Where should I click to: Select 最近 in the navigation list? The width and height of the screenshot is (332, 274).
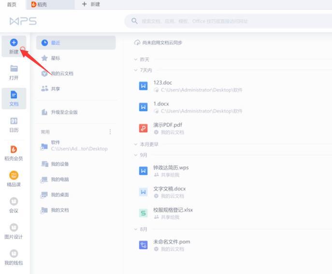(x=76, y=43)
